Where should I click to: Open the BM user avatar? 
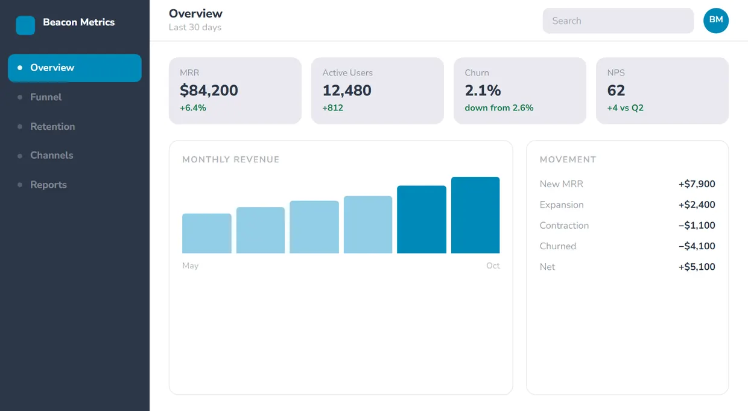point(716,21)
